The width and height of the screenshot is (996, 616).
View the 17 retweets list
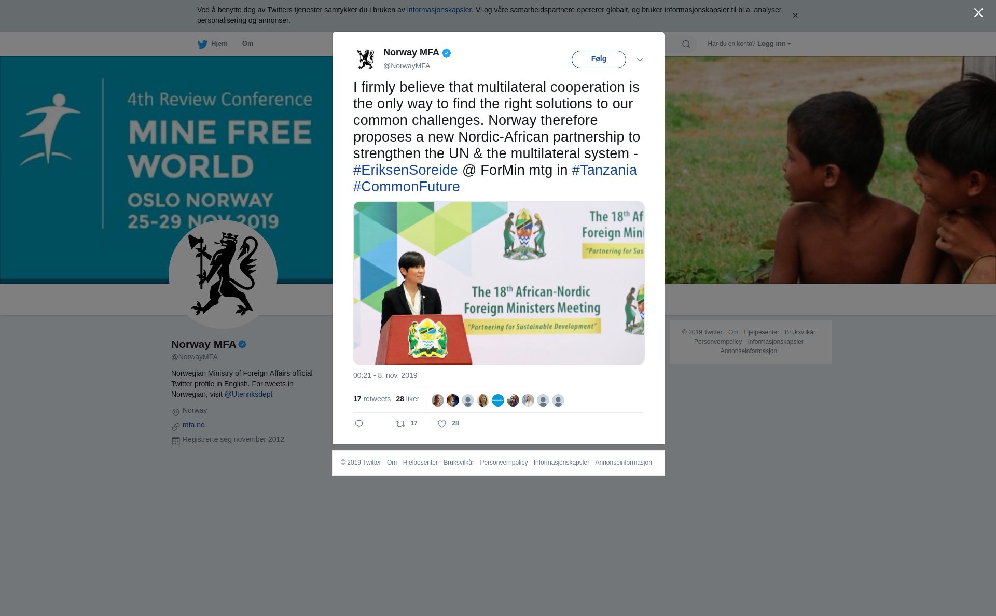372,399
